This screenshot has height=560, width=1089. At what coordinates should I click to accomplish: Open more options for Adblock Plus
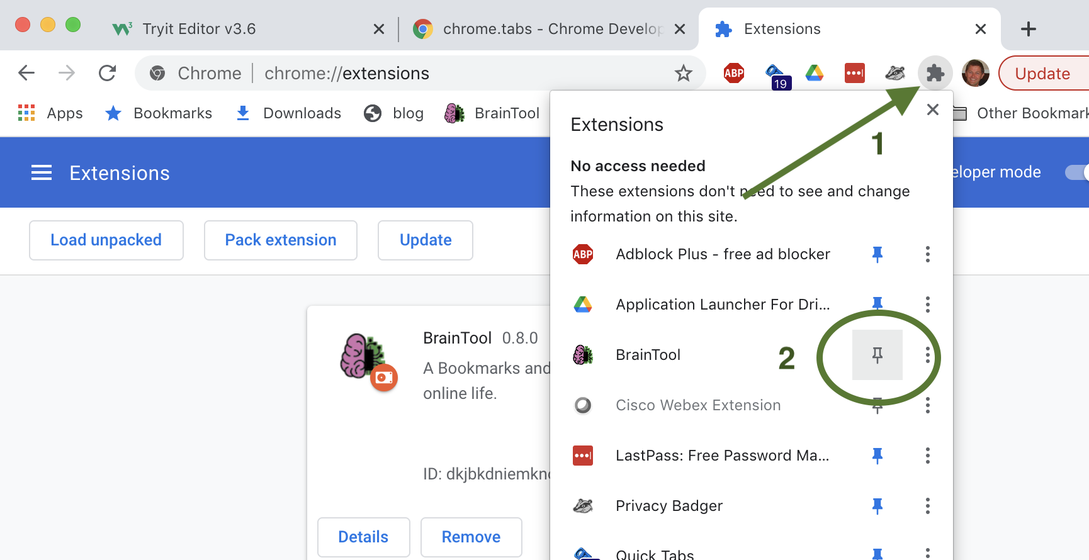pyautogui.click(x=928, y=254)
